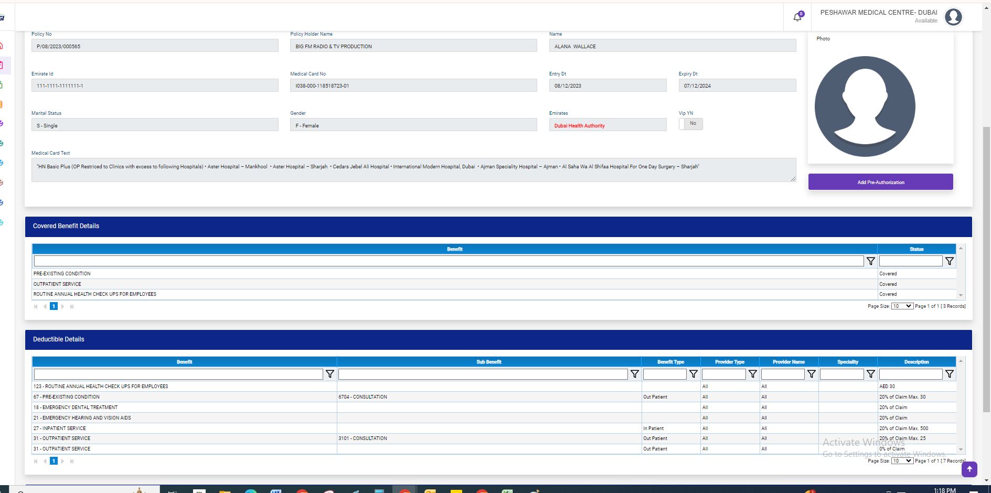Click filter icon for Provider Type column
991x493 pixels.
click(x=752, y=374)
